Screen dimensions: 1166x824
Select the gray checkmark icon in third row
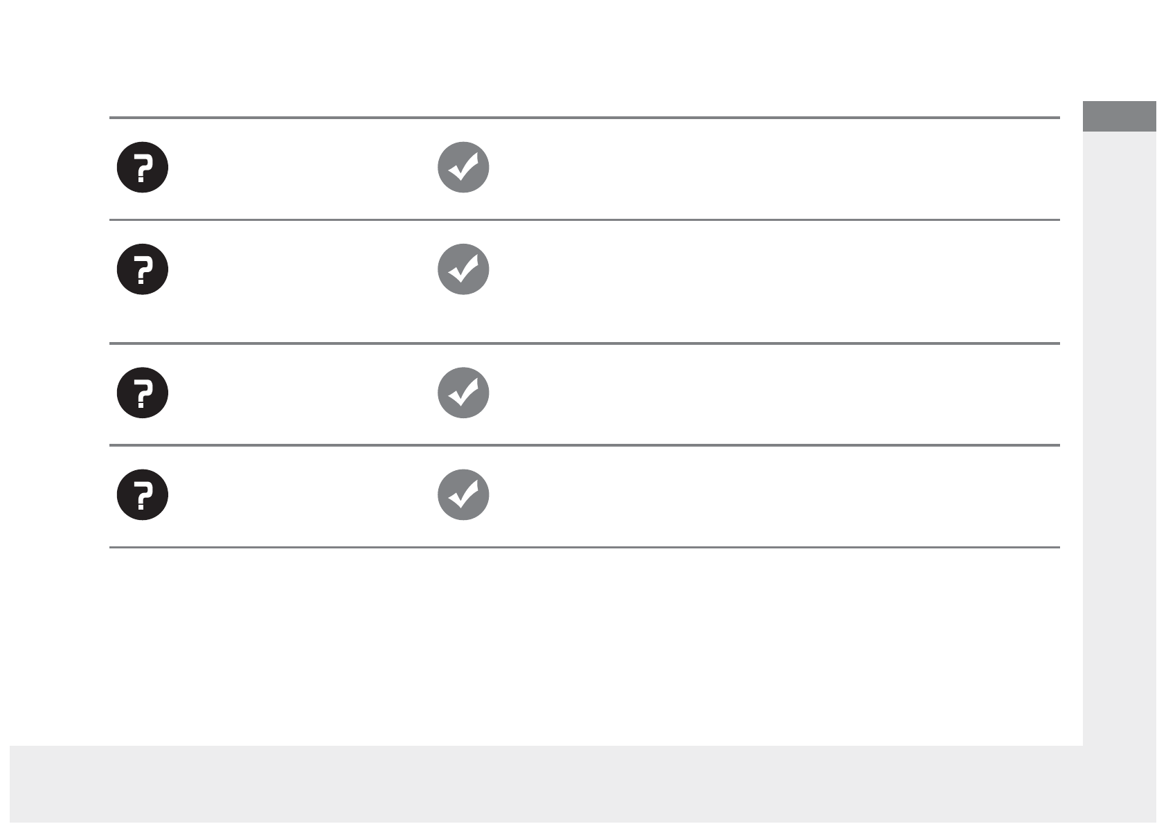464,393
